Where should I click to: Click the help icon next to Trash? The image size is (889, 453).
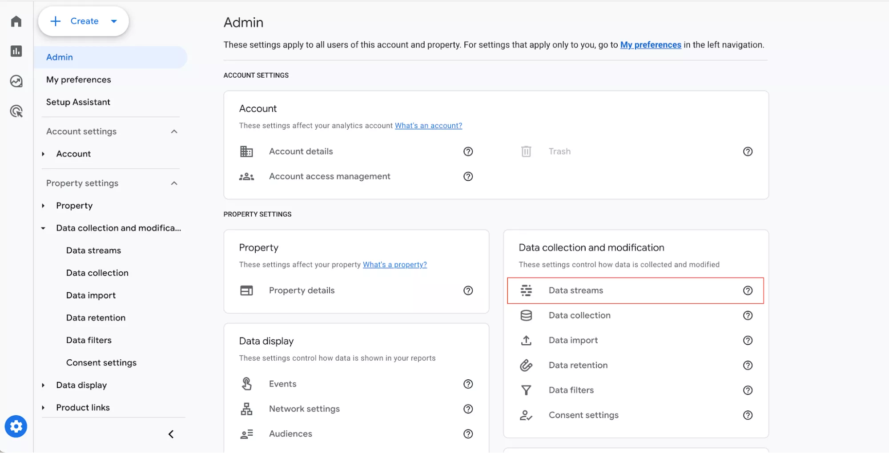748,151
